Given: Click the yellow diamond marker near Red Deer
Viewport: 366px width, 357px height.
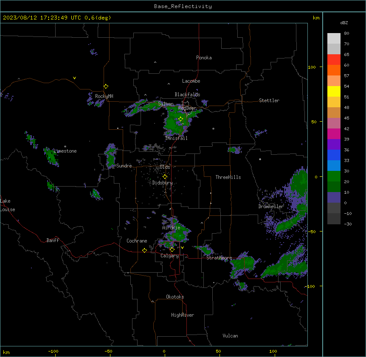Looking at the screenshot, I should (180, 119).
